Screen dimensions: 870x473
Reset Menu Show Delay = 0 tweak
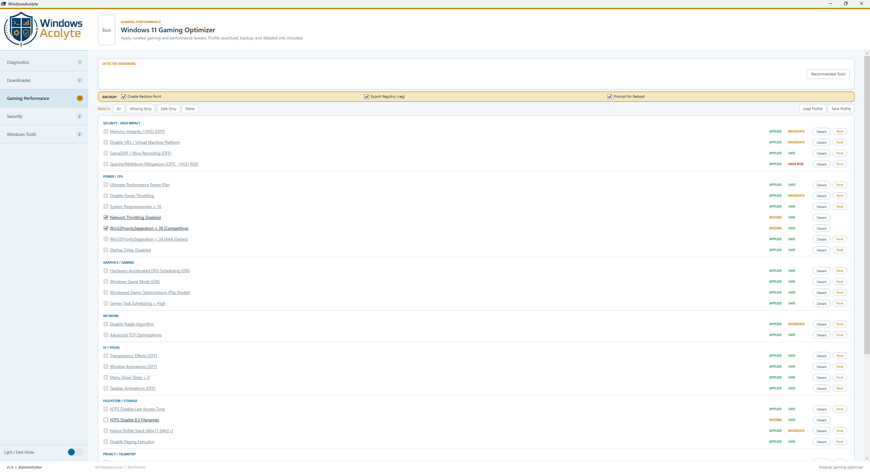[x=840, y=378]
